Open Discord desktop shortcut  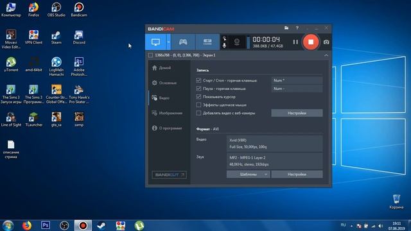tap(79, 37)
